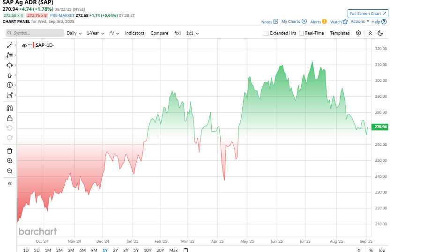446x252 pixels.
Task: Open the date range calendar icon
Action: pos(186,250)
